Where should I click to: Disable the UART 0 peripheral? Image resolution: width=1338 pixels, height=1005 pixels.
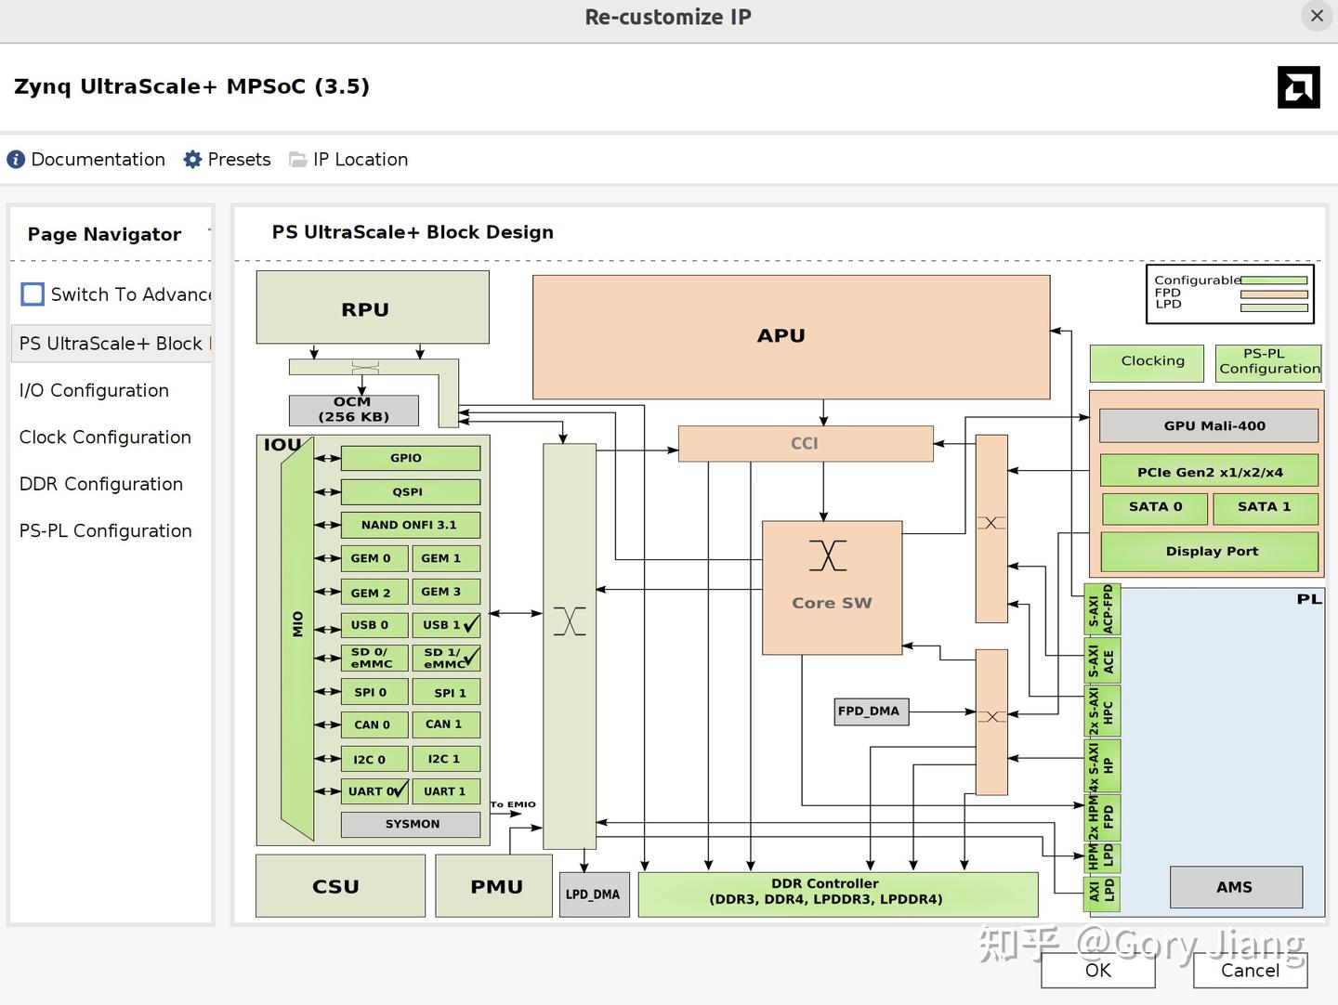pyautogui.click(x=375, y=790)
